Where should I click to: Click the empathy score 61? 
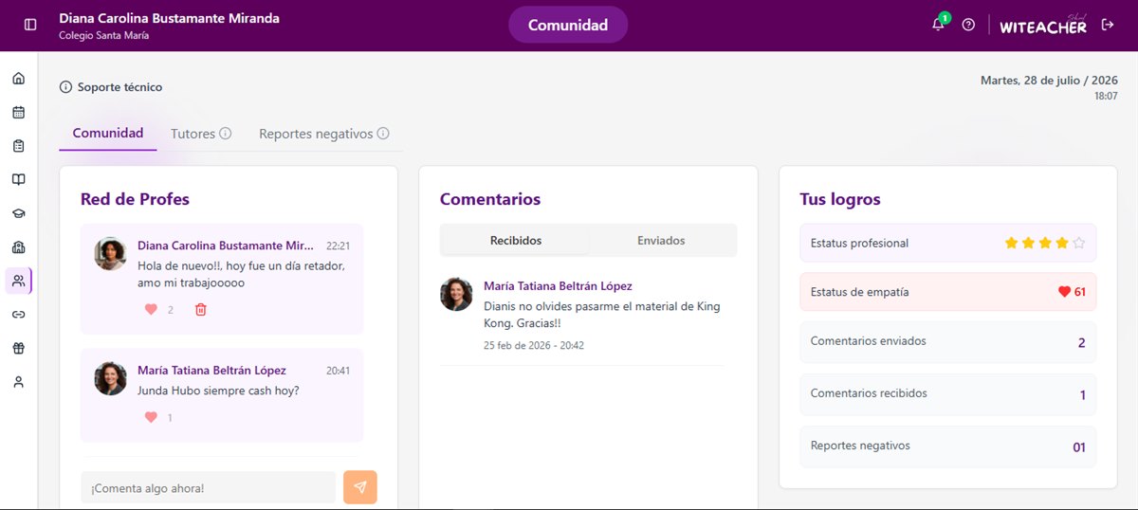click(x=1080, y=292)
